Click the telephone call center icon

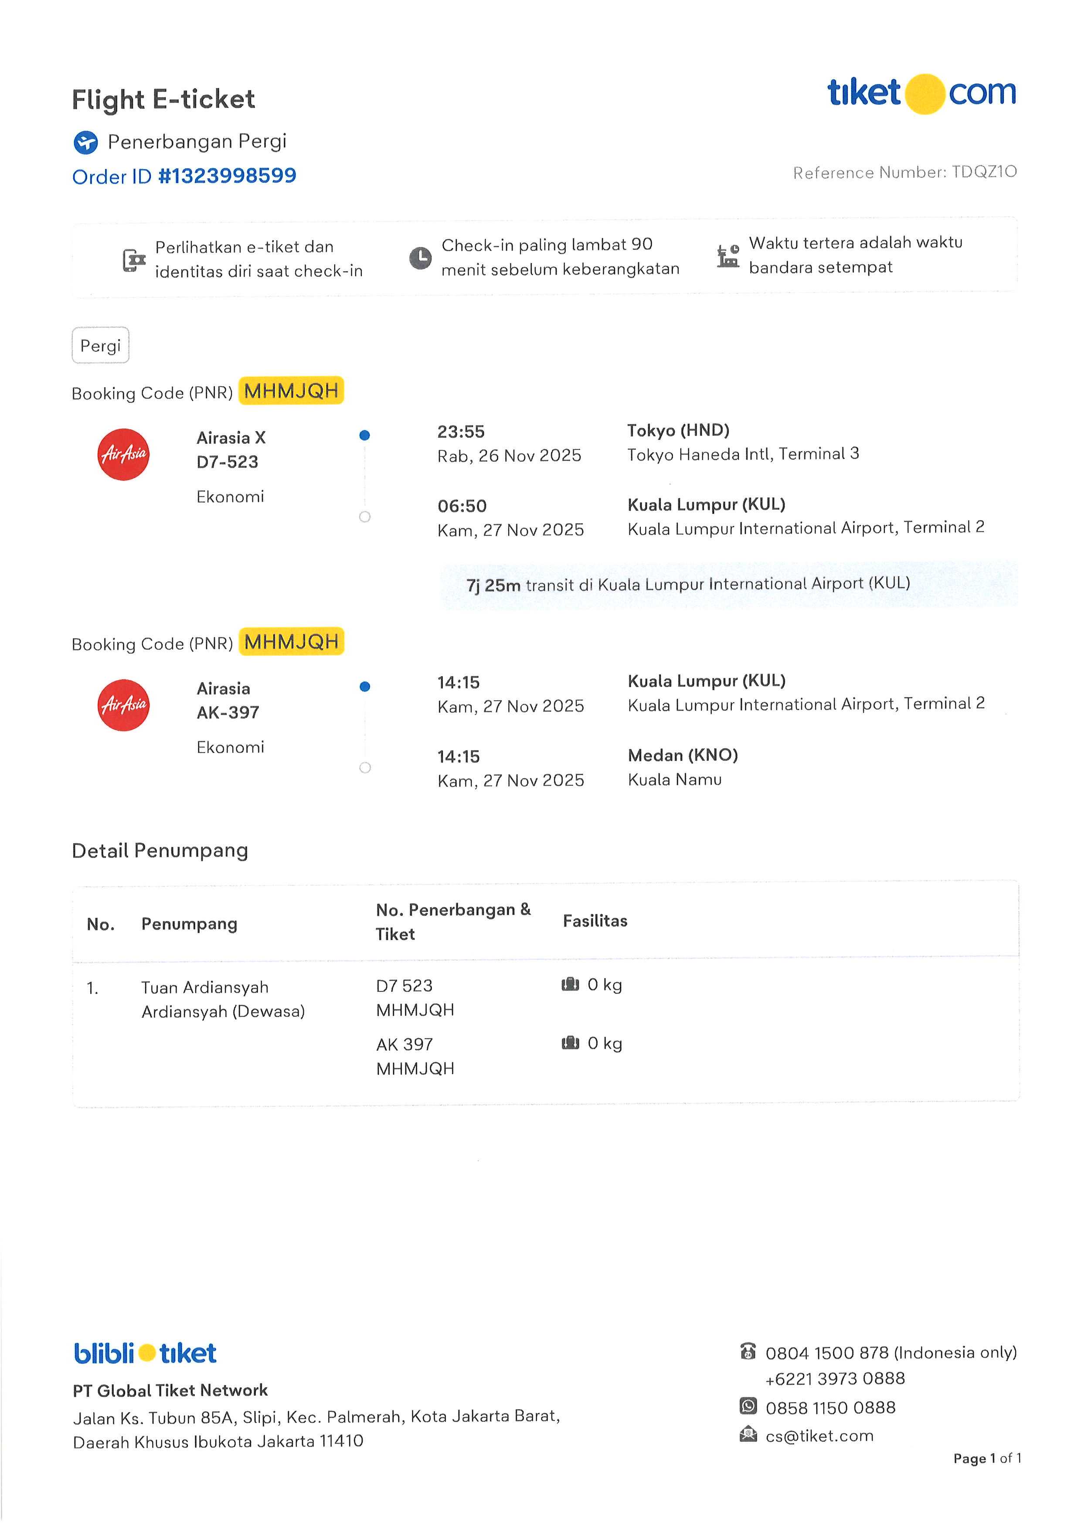coord(748,1351)
